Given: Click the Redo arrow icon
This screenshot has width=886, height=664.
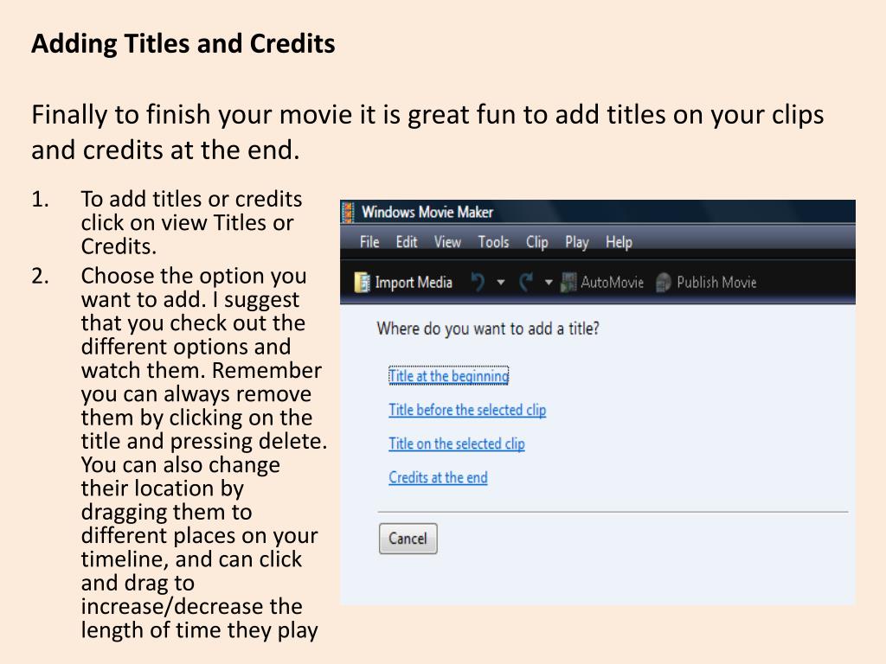Looking at the screenshot, I should click(x=525, y=282).
